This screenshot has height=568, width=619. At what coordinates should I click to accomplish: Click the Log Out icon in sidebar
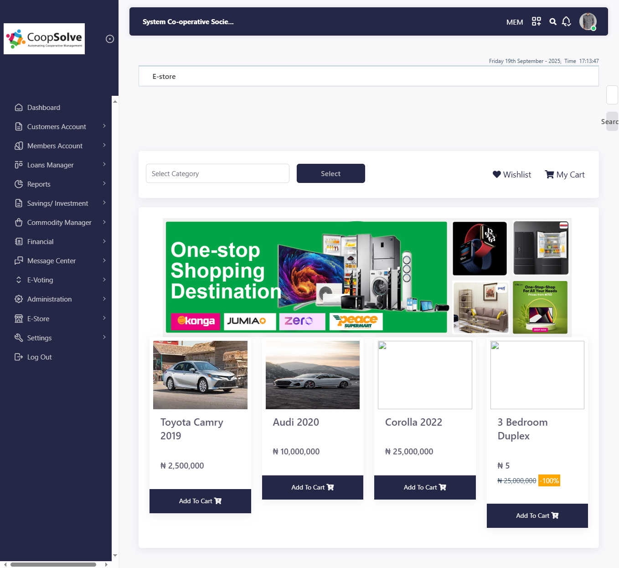point(19,357)
